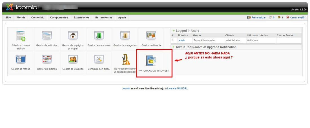Open Gestor de la página principal icon
Screen dimensions: 310x128
coord(73,36)
